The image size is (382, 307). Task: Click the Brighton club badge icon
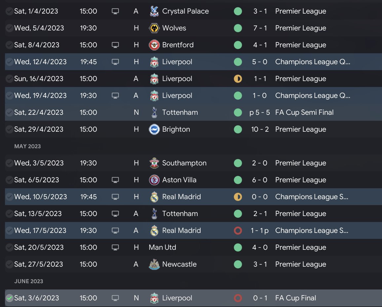[154, 129]
